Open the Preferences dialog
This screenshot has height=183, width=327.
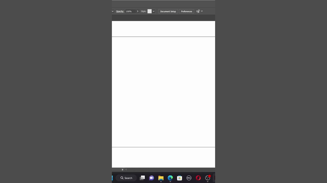click(x=186, y=11)
